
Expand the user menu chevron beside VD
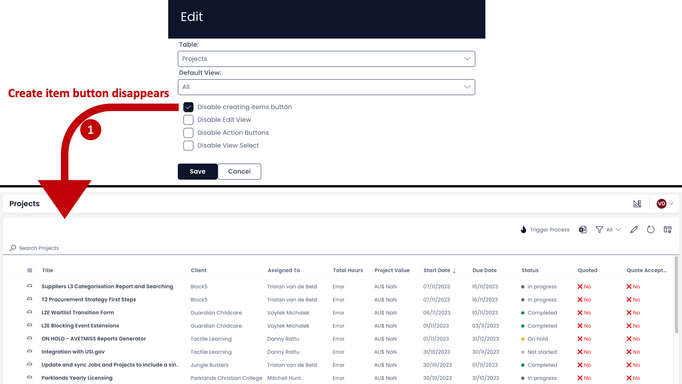pyautogui.click(x=671, y=204)
